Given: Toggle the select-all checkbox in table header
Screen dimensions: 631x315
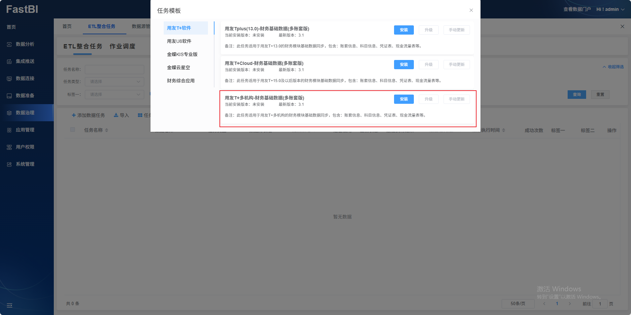Looking at the screenshot, I should tap(73, 130).
